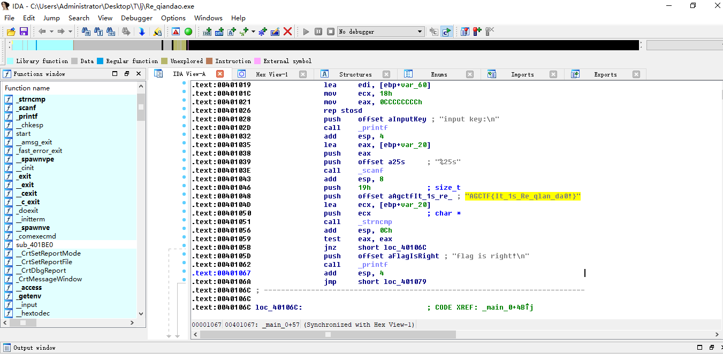Start process with the play button
Viewport: 723px width, 354px height.
pos(306,32)
